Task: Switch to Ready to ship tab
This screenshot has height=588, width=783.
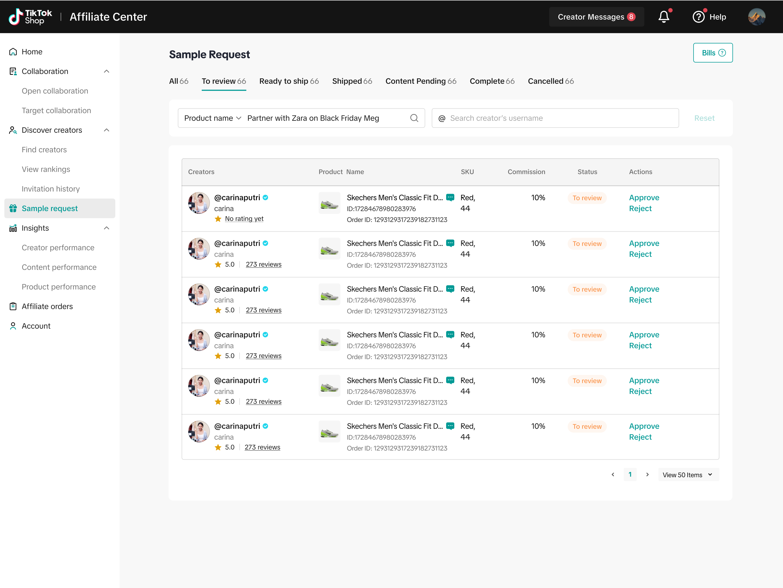Action: click(289, 81)
